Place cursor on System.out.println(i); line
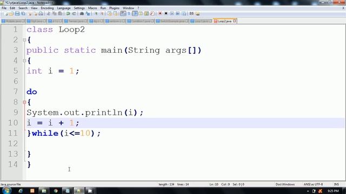Screen dimensions: 346x194 pyautogui.click(x=85, y=113)
